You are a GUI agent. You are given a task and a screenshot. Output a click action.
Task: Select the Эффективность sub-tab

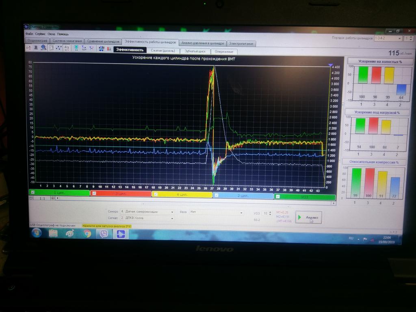tap(130, 50)
